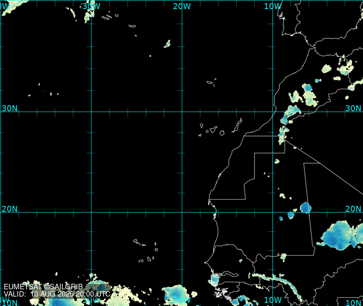Click the Canary Islands outlines
The image size is (363, 306).
220,128
